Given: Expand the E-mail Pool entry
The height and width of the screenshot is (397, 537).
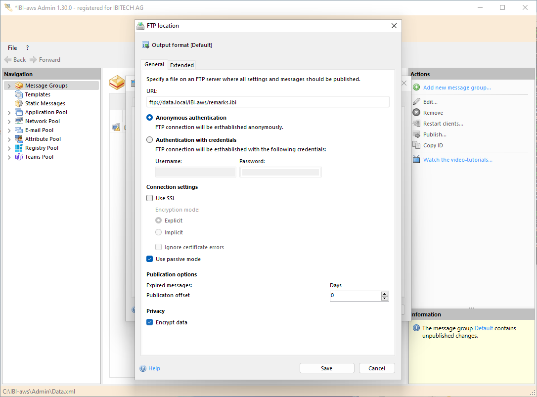Looking at the screenshot, I should point(9,130).
